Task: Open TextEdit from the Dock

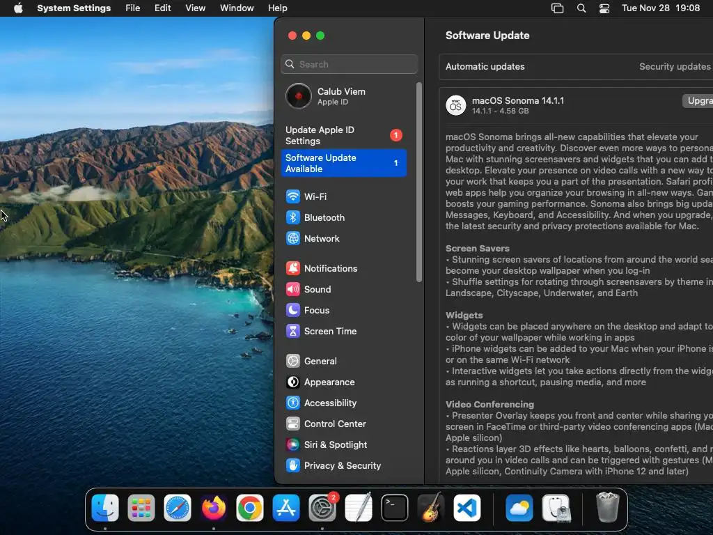Action: click(359, 508)
